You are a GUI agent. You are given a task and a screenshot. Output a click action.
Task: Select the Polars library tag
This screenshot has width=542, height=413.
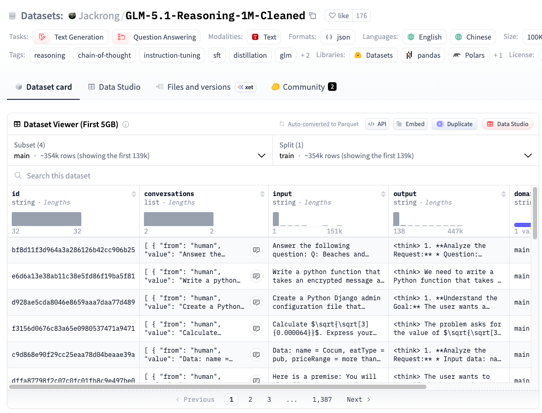pyautogui.click(x=469, y=55)
